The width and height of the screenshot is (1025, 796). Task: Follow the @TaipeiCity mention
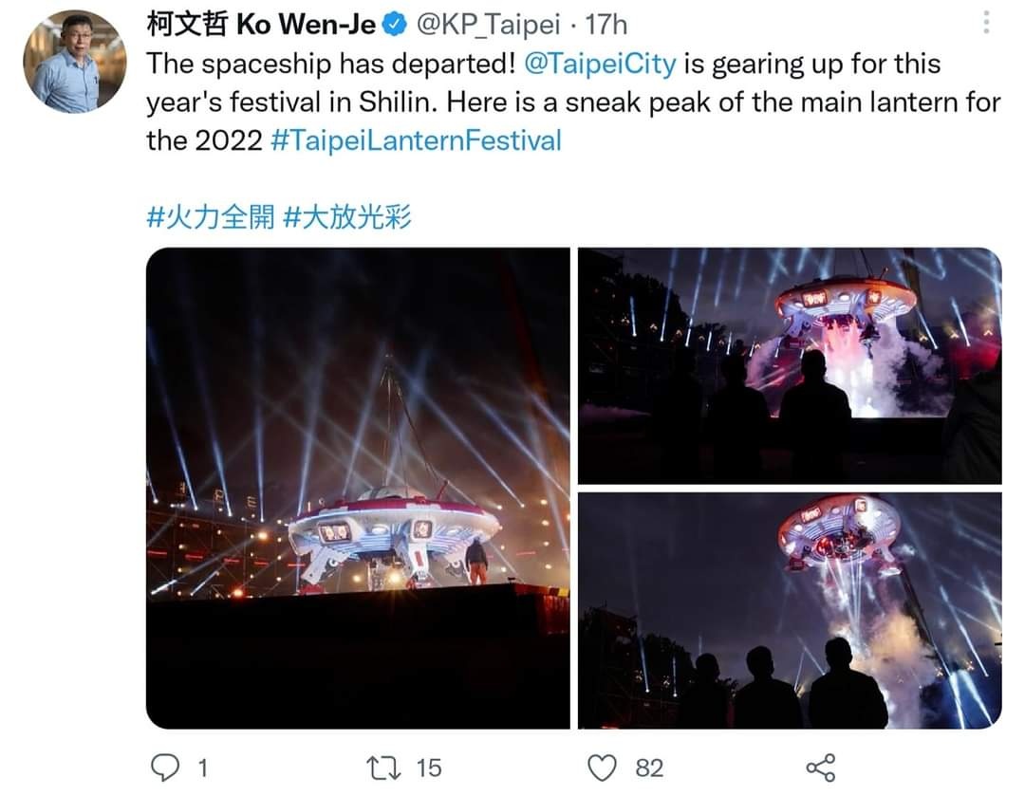pyautogui.click(x=600, y=65)
